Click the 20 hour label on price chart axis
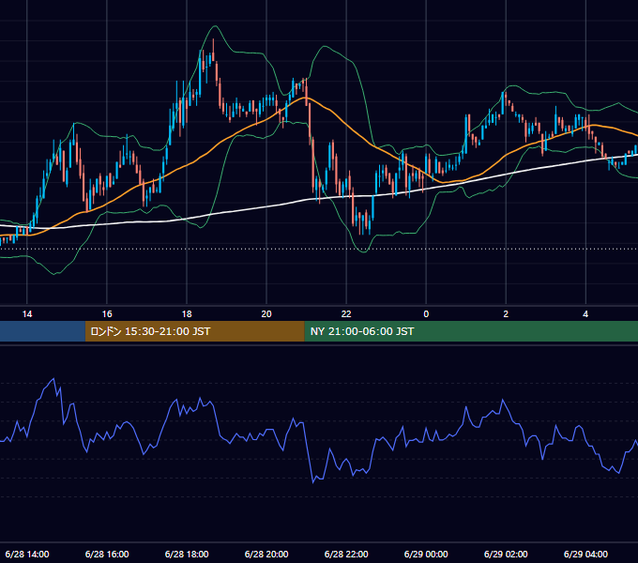 [x=266, y=314]
